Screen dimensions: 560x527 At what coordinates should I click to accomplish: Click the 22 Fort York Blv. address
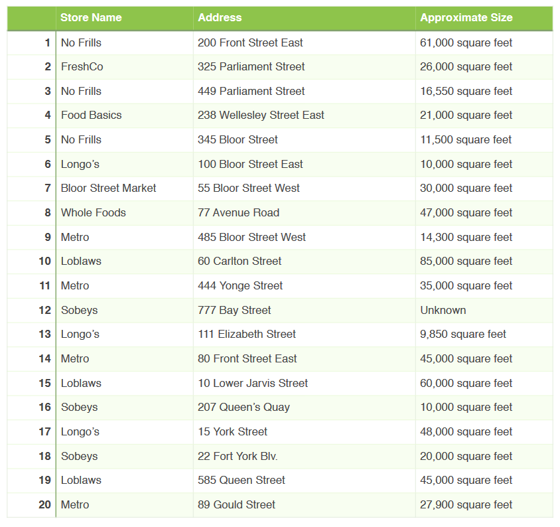click(x=238, y=456)
